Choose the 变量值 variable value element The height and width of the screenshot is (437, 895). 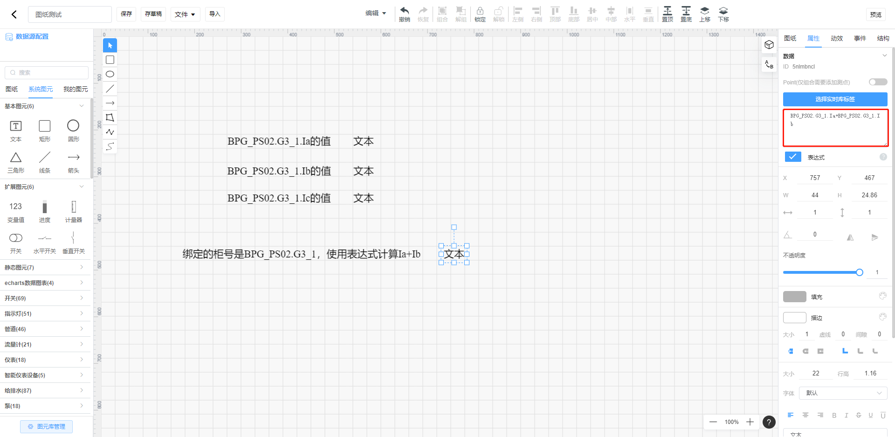pyautogui.click(x=16, y=211)
